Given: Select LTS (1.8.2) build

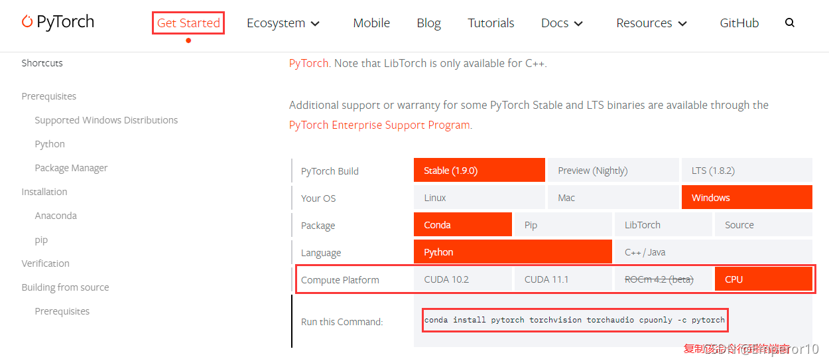Looking at the screenshot, I should (x=747, y=171).
